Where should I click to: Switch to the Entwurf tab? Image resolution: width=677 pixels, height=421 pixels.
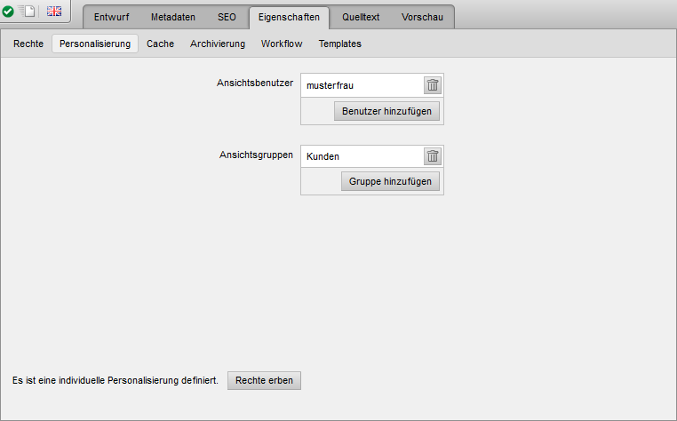(111, 17)
